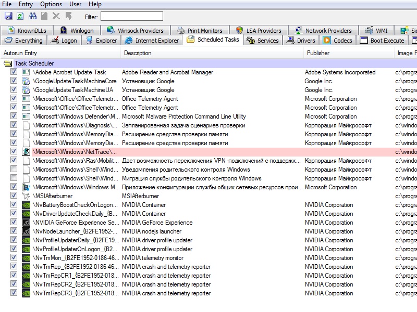Open the LSA Providers tab

(259, 31)
